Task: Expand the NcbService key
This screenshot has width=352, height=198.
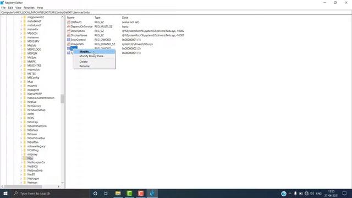Action: point(21,106)
